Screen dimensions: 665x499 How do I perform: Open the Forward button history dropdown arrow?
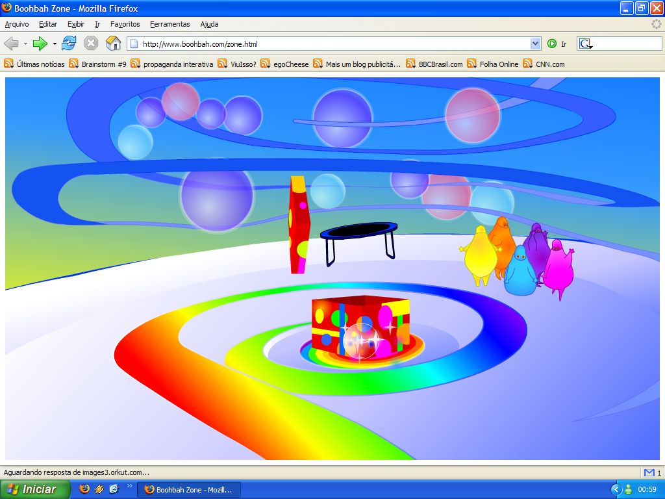(55, 44)
